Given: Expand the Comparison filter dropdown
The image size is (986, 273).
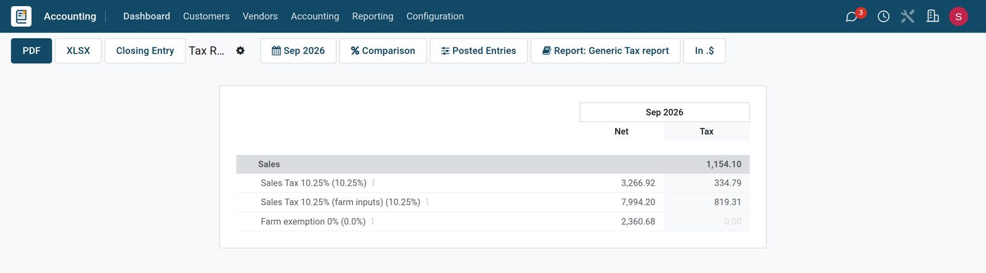Looking at the screenshot, I should (383, 50).
